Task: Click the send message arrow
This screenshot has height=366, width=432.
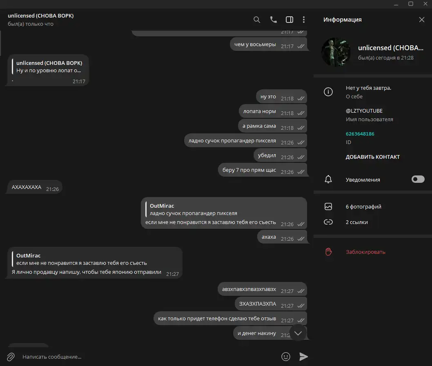Action: click(x=303, y=357)
